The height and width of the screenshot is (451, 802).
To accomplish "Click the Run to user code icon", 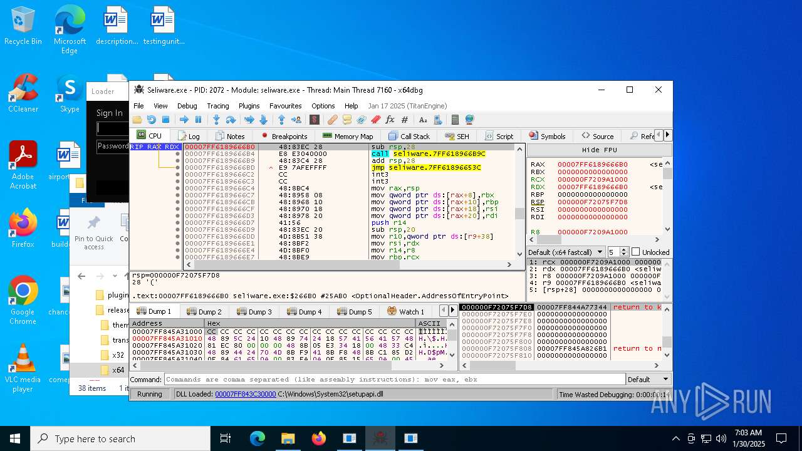I will point(296,120).
